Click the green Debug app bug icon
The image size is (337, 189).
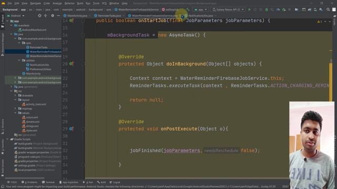pos(266,9)
